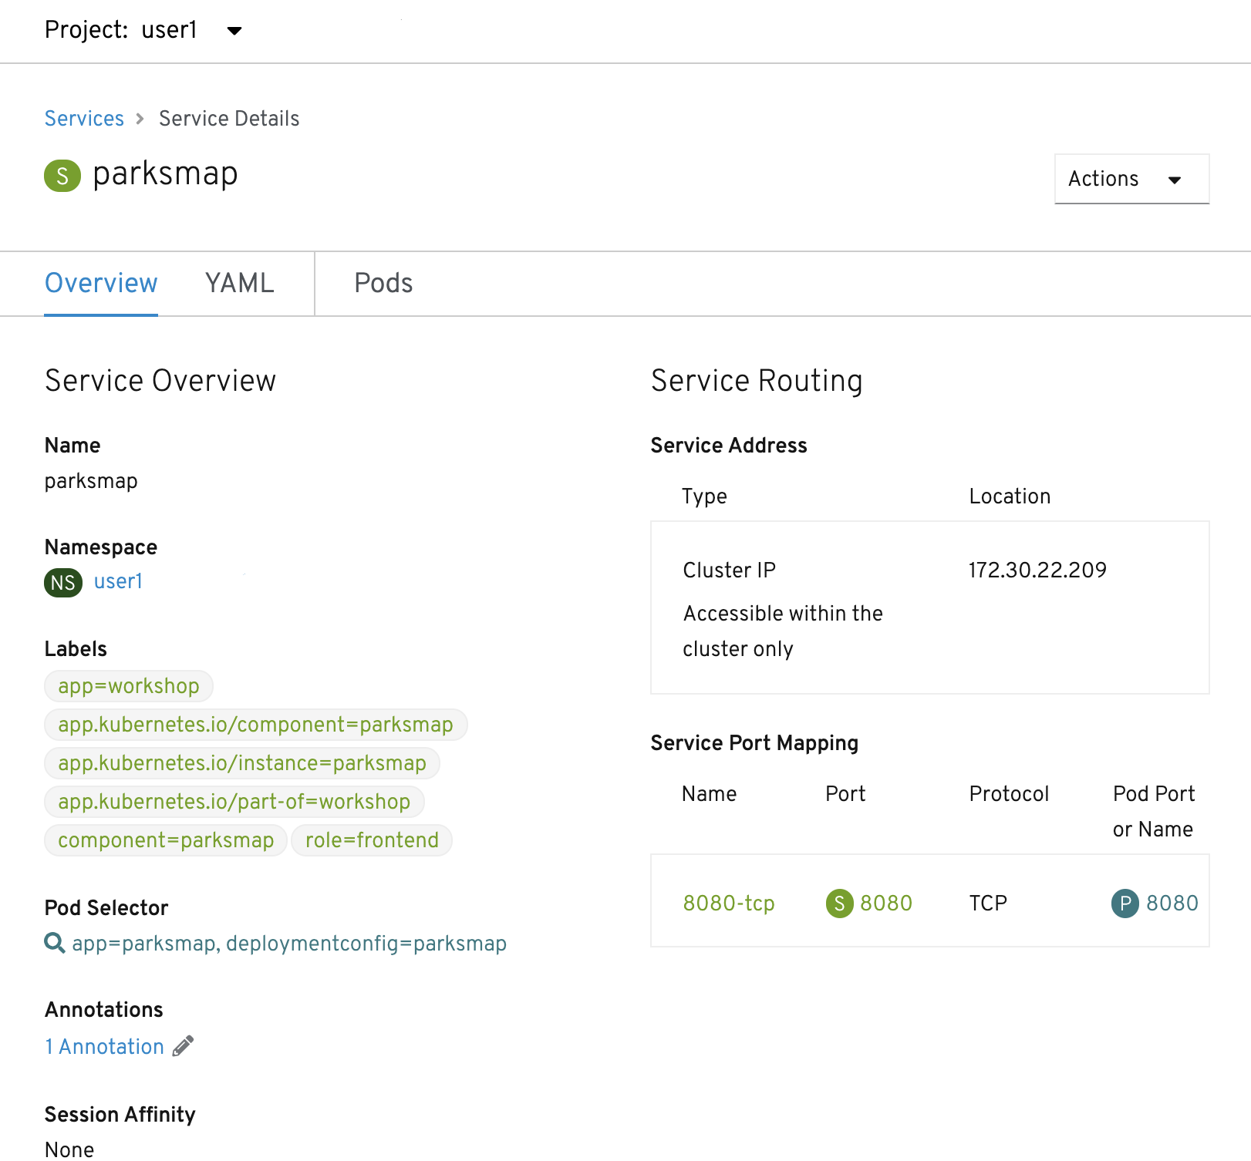Select the Overview tab
Image resolution: width=1251 pixels, height=1161 pixels.
tap(101, 283)
